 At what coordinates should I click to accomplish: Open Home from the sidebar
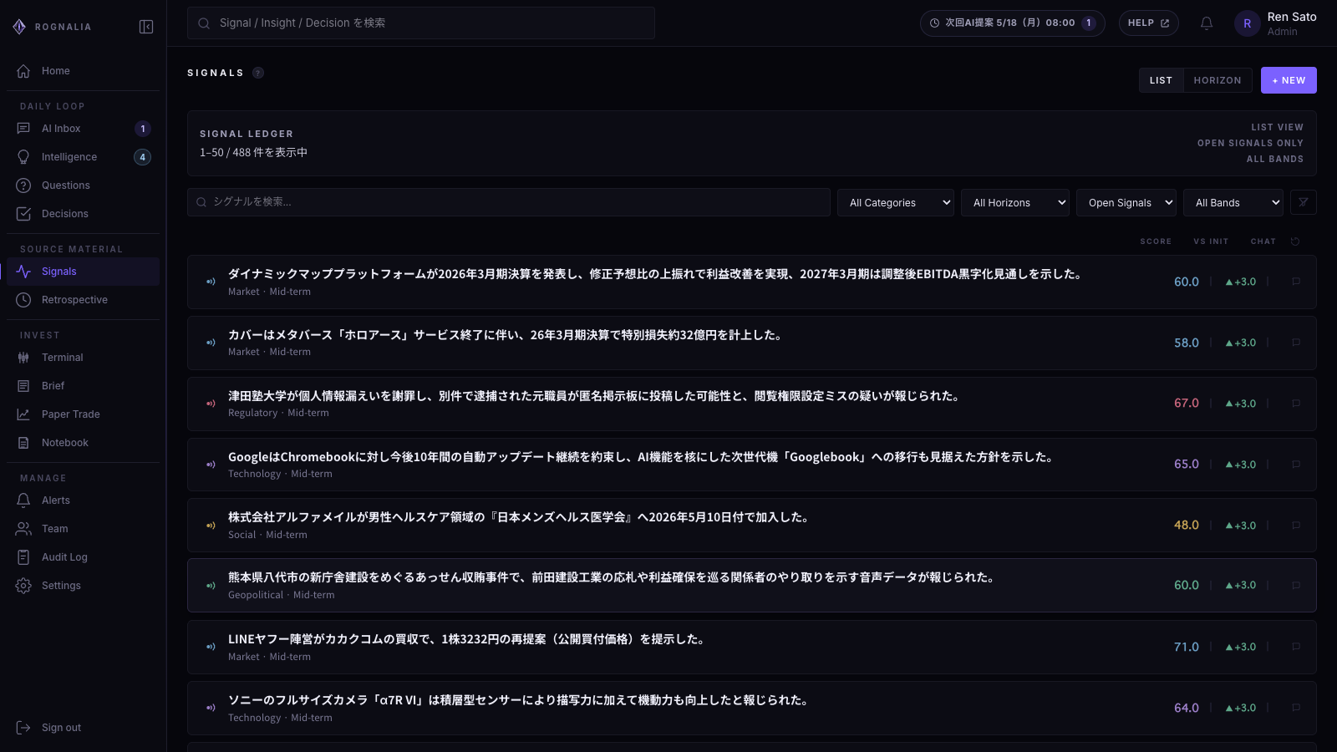[x=83, y=71]
